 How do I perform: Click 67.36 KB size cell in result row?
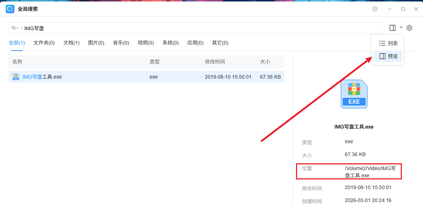click(x=270, y=77)
